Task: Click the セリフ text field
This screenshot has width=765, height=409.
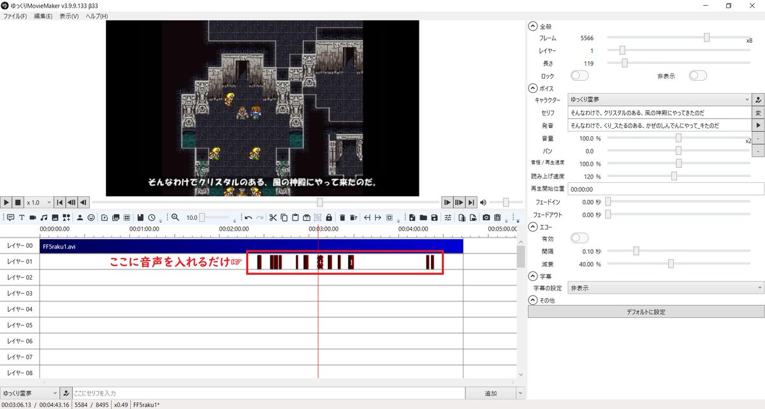Action: pyautogui.click(x=660, y=113)
